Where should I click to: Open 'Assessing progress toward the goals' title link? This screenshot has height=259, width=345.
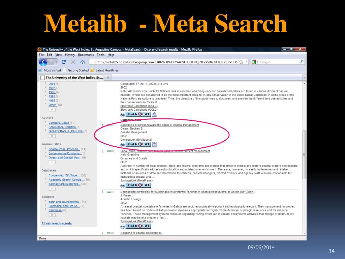coord(159,125)
